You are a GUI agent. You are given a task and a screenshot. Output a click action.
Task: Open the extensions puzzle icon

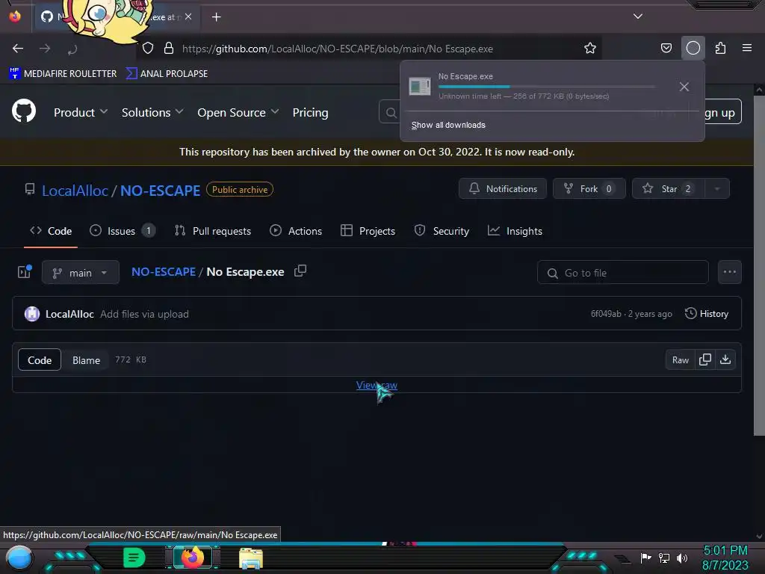click(x=720, y=48)
